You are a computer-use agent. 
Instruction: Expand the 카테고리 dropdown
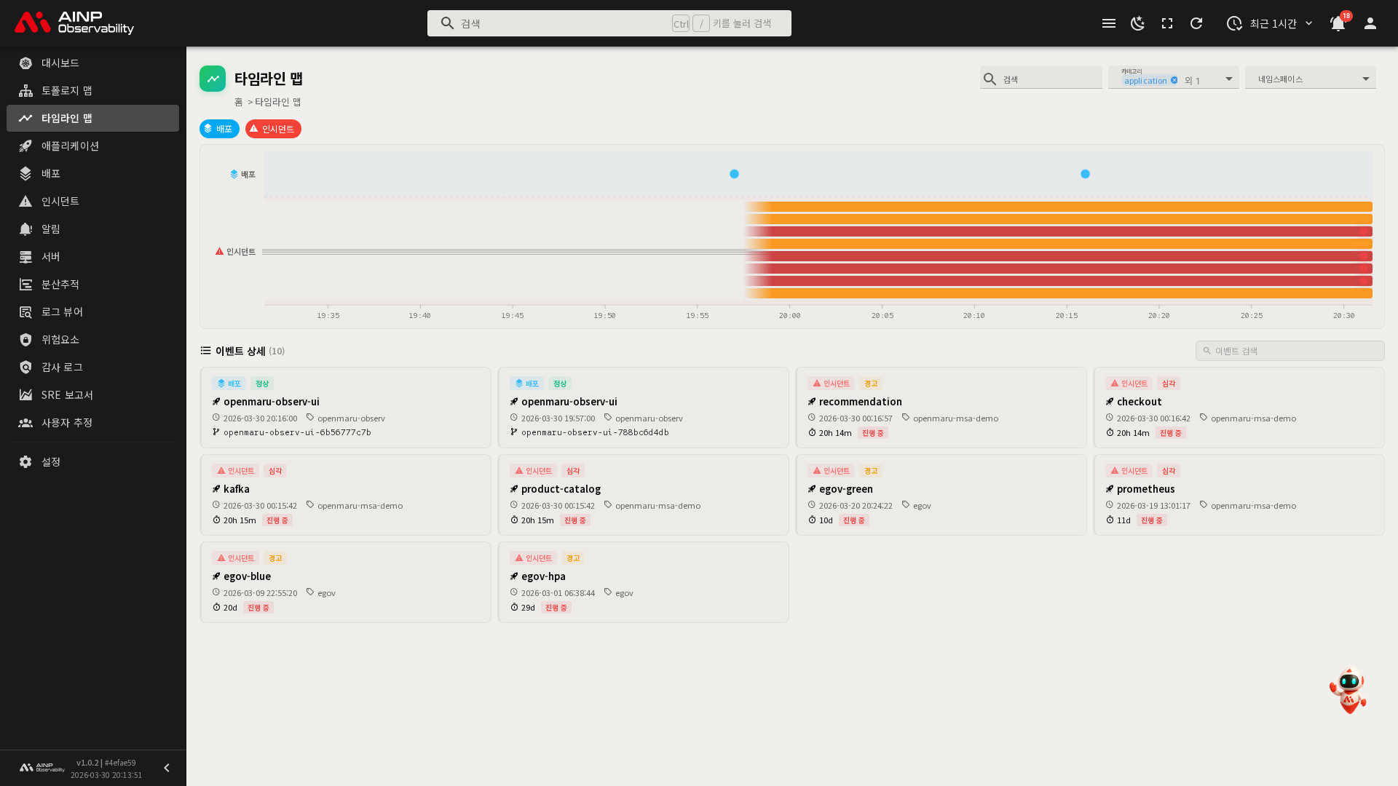click(1229, 79)
